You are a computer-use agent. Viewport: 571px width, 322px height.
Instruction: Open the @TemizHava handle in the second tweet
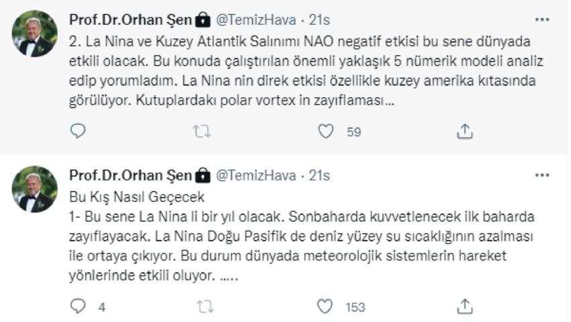point(256,175)
